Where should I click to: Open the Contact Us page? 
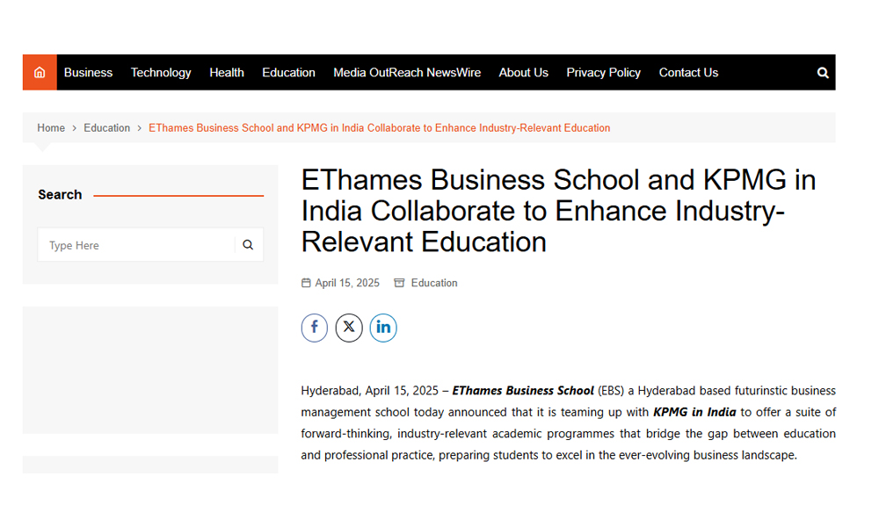point(688,73)
